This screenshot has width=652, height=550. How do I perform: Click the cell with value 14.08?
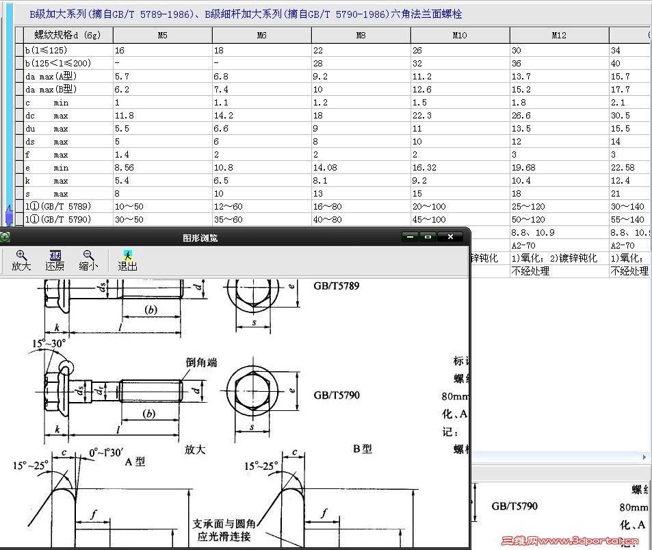pyautogui.click(x=361, y=167)
